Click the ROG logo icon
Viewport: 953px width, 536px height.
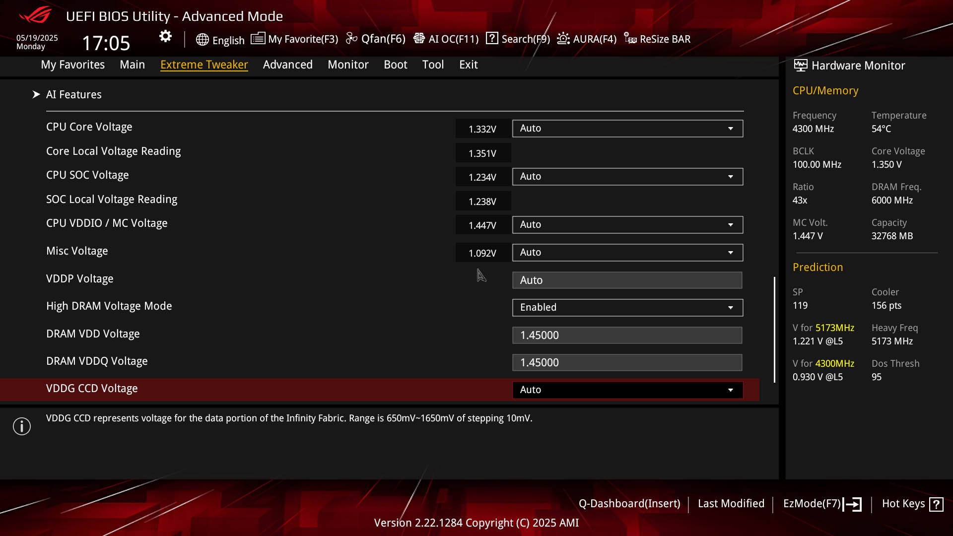[x=35, y=15]
